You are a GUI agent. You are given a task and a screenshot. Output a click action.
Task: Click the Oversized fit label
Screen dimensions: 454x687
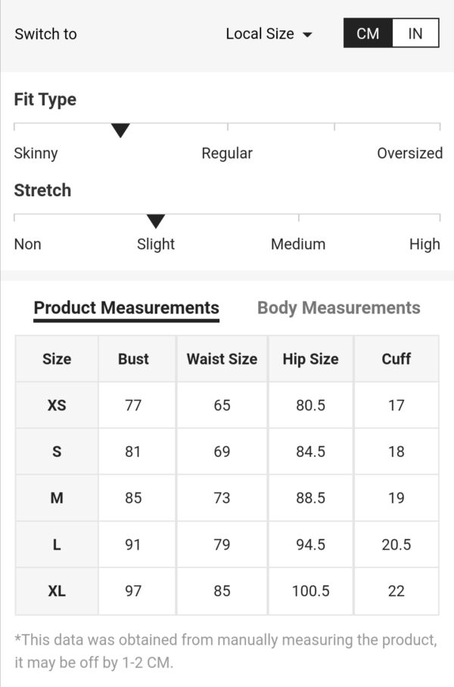coord(409,153)
